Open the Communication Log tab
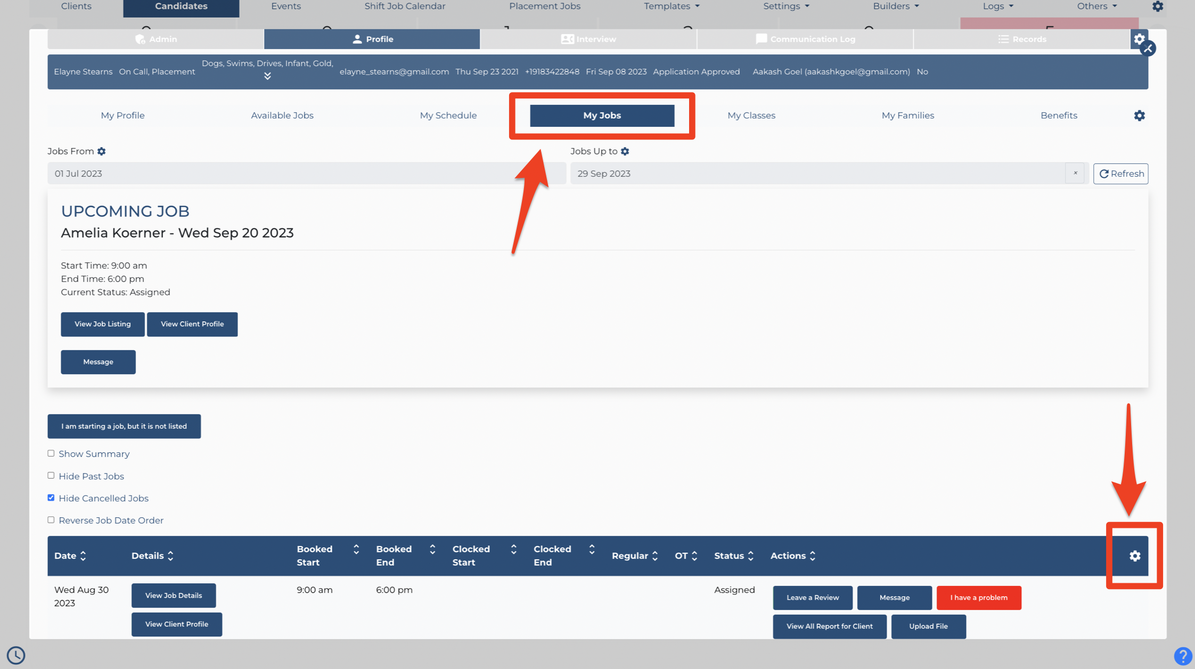The width and height of the screenshot is (1195, 669). (805, 39)
